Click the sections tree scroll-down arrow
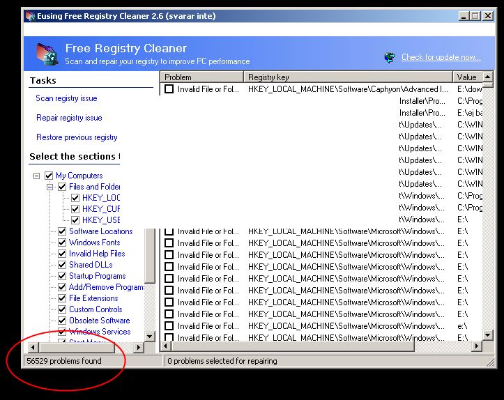The height and width of the screenshot is (400, 504). [149, 337]
